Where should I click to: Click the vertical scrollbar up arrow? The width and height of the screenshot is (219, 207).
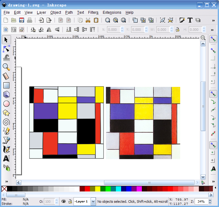pyautogui.click(x=203, y=44)
